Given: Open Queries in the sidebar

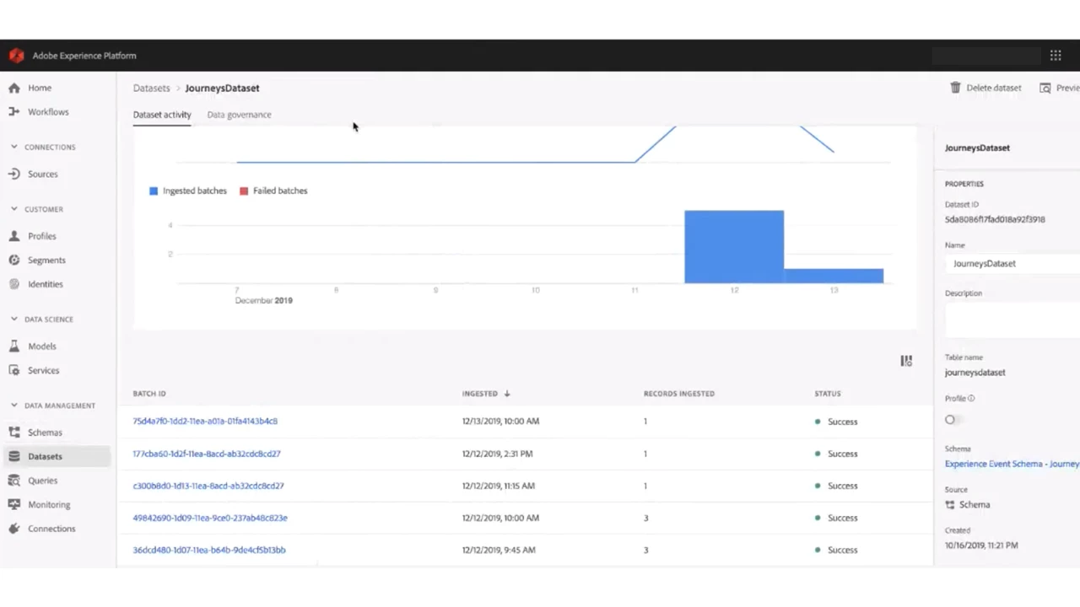Looking at the screenshot, I should click(x=43, y=481).
